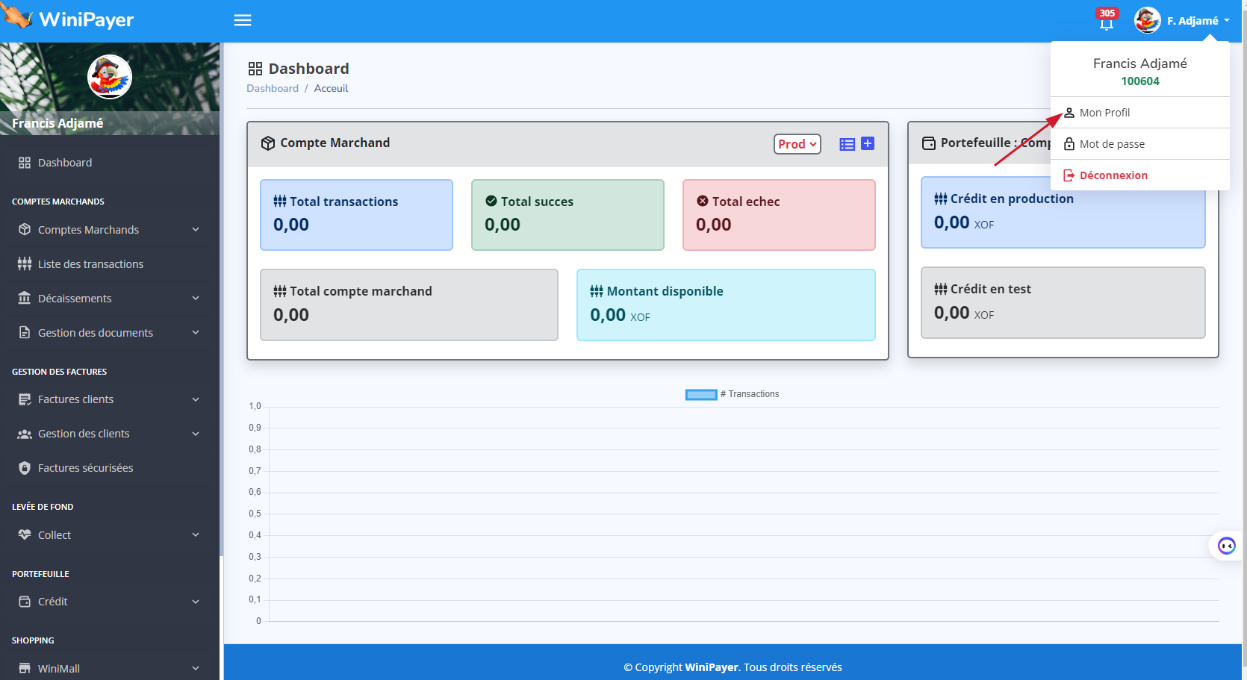Click the Compte Marchand box icon
Screen dimensions: 1247x680
[x=268, y=143]
